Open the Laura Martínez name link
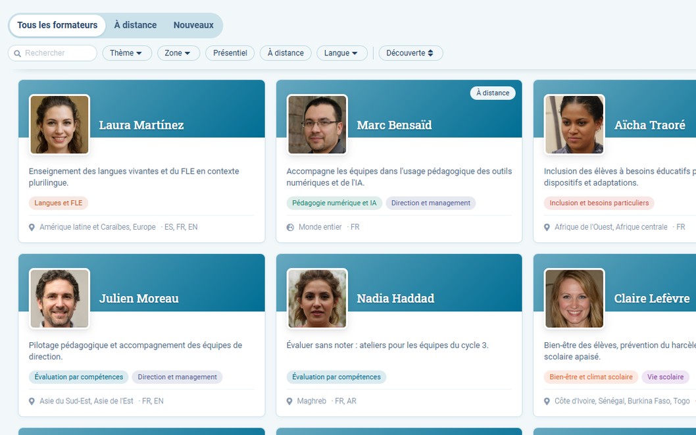This screenshot has width=696, height=435. pyautogui.click(x=141, y=125)
